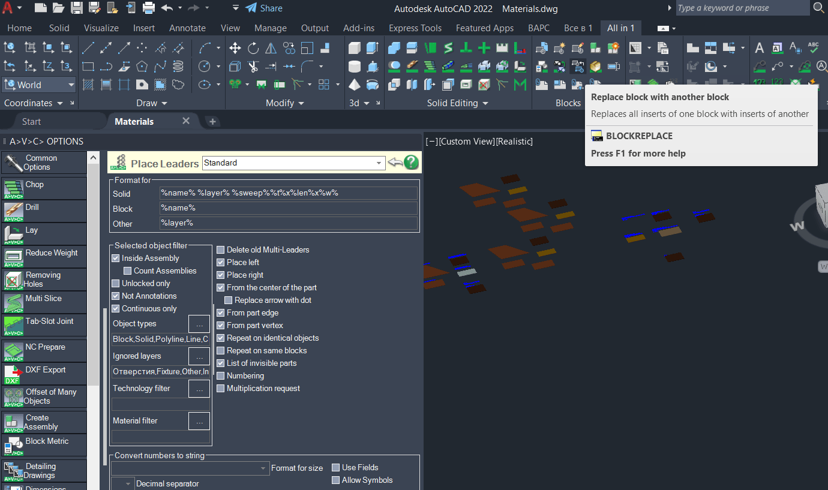Disable the Place right checkbox

pyautogui.click(x=221, y=275)
